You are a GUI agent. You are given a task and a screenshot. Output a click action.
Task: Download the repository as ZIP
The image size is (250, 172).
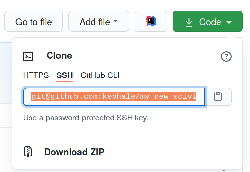(74, 152)
